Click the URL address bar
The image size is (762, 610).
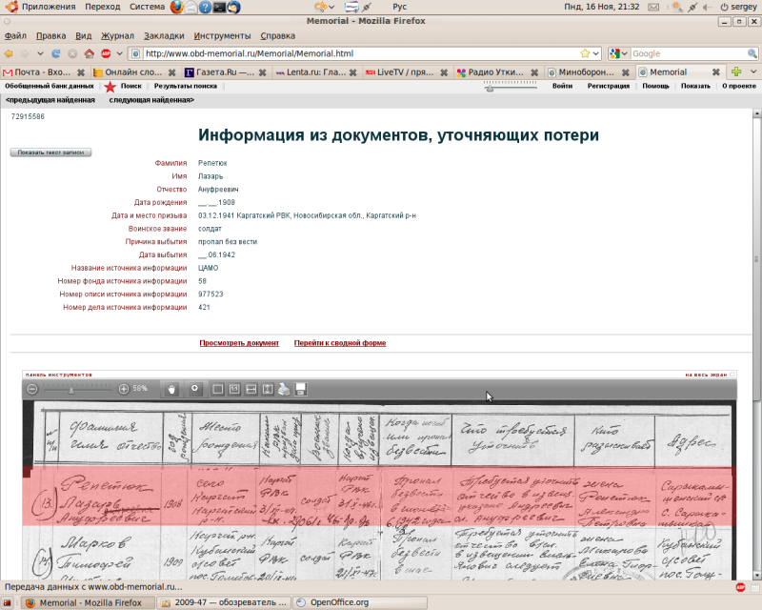[362, 53]
